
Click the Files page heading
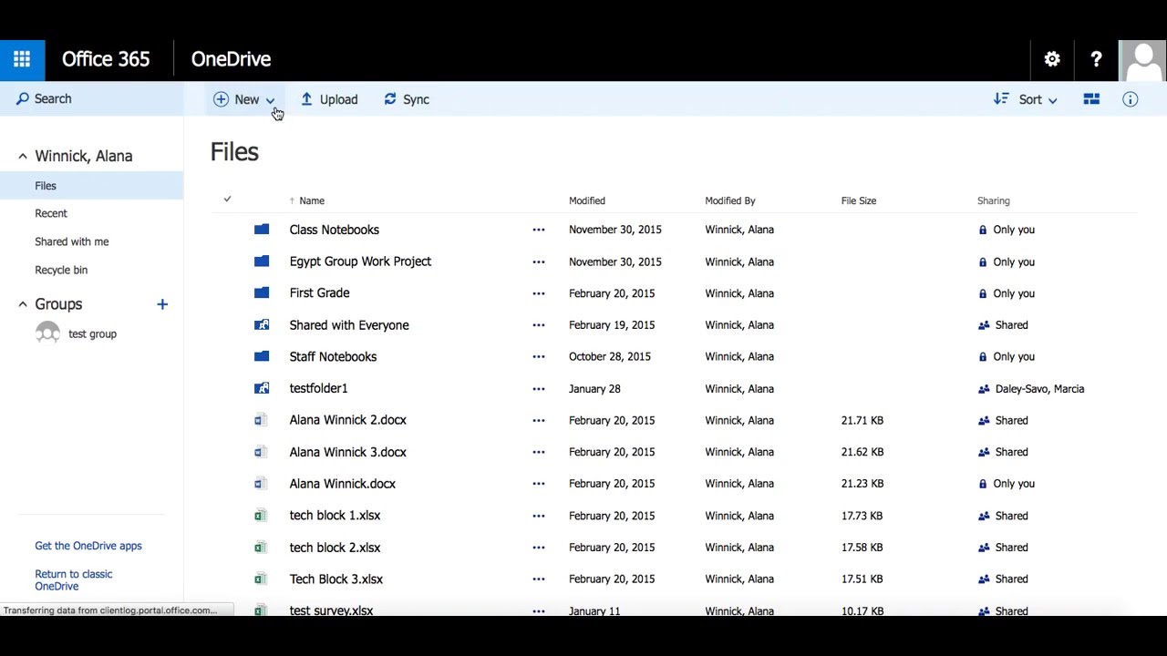pyautogui.click(x=234, y=152)
